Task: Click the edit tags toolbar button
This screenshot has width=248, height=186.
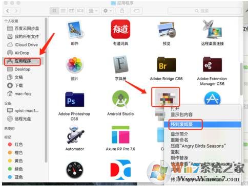Action: [136, 11]
